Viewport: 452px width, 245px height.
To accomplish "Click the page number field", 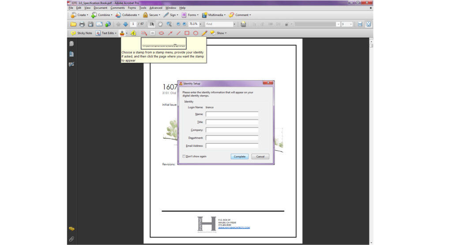I will (133, 24).
